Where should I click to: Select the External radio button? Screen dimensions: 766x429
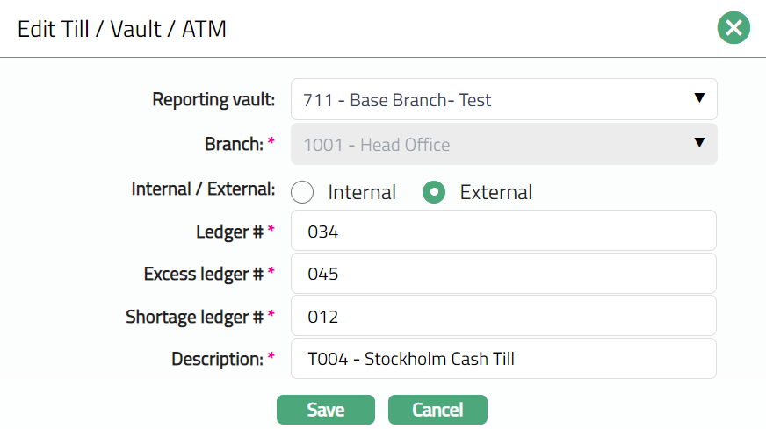pos(434,192)
